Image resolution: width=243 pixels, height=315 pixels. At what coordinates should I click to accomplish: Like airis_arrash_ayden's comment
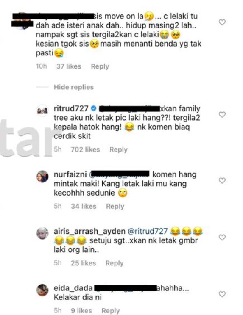(222, 238)
